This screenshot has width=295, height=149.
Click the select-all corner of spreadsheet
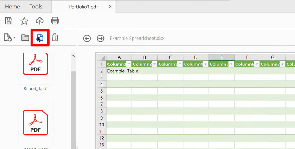point(102,57)
